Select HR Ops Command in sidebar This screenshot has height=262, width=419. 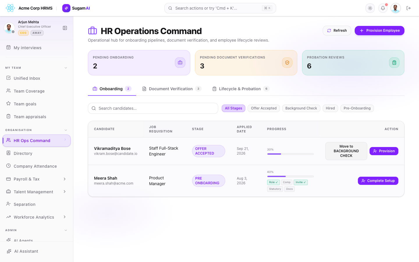pyautogui.click(x=36, y=141)
